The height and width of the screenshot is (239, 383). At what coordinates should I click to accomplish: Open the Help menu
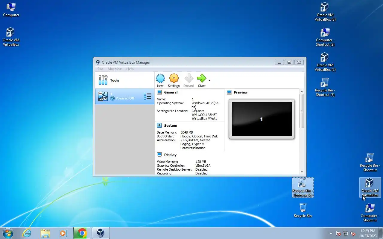(x=130, y=69)
